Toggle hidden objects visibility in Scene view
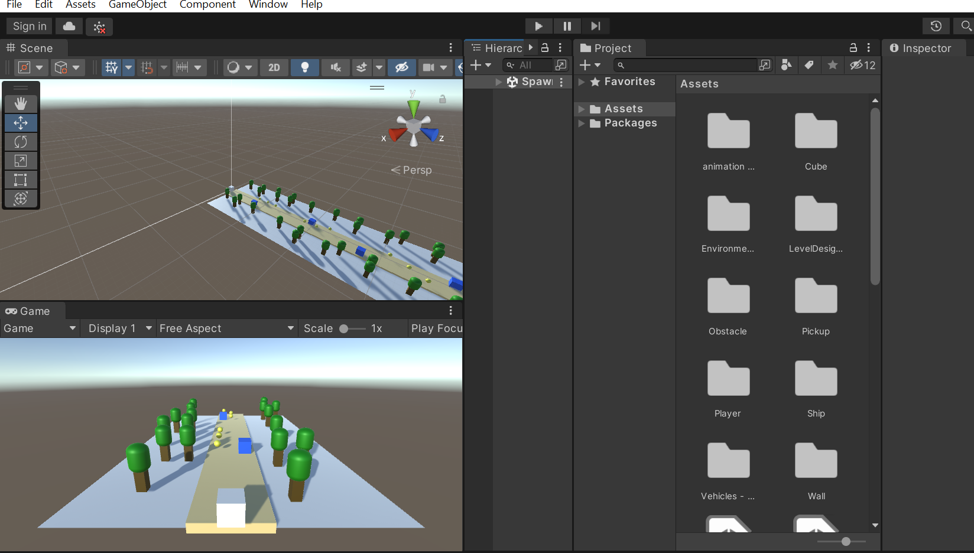Screen dimensions: 974x553 click(402, 67)
